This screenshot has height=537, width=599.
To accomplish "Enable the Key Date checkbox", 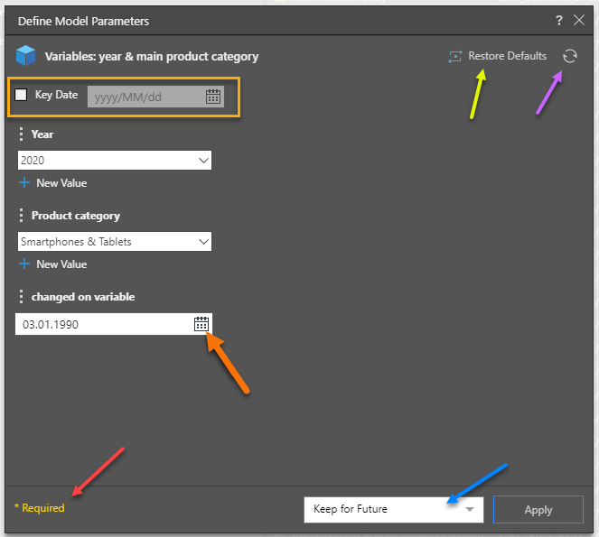I will pyautogui.click(x=22, y=96).
